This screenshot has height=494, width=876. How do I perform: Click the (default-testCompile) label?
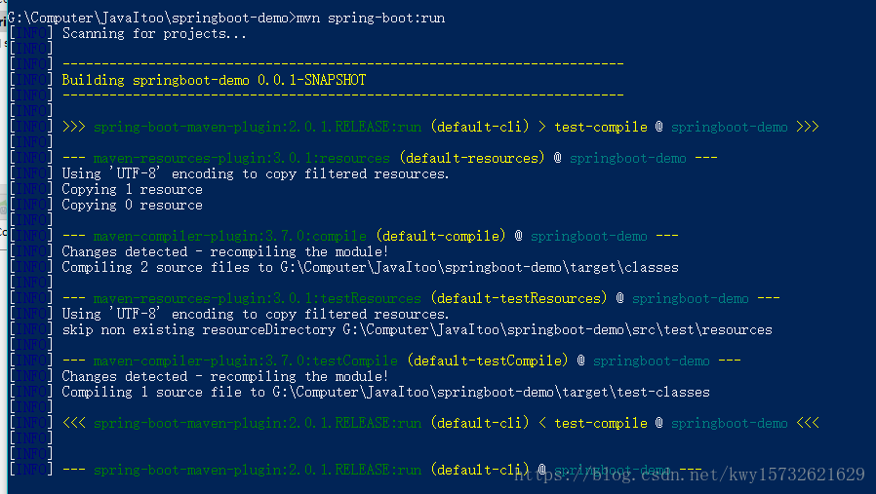point(487,361)
